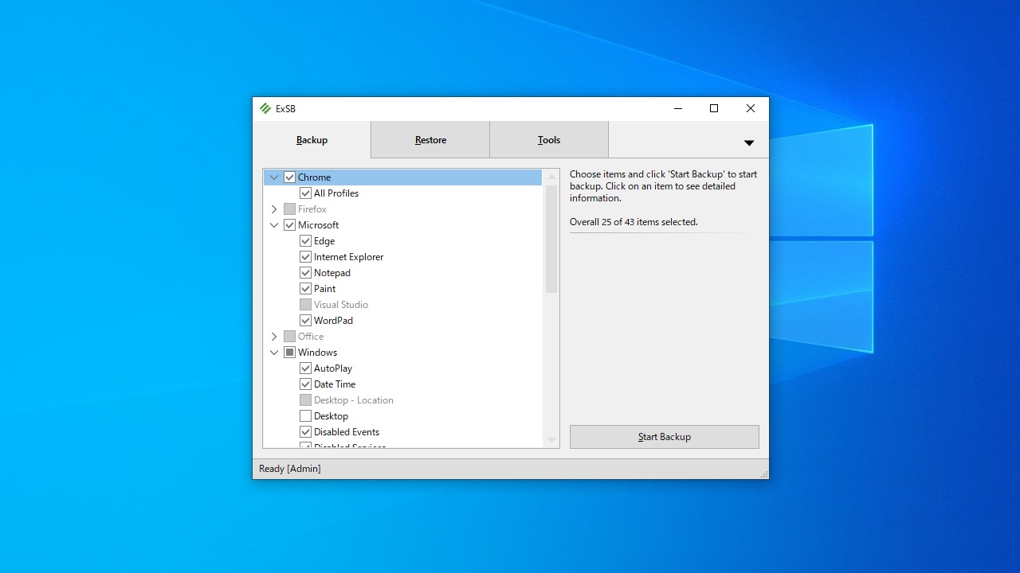This screenshot has width=1020, height=573.
Task: Select the Disabled Events item label
Action: (347, 432)
